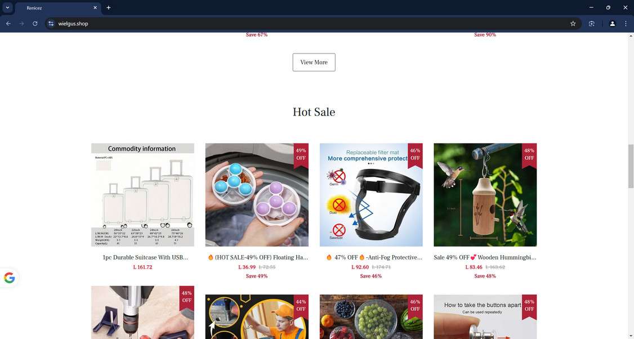Click the browser back arrow
This screenshot has width=634, height=339.
[x=8, y=24]
